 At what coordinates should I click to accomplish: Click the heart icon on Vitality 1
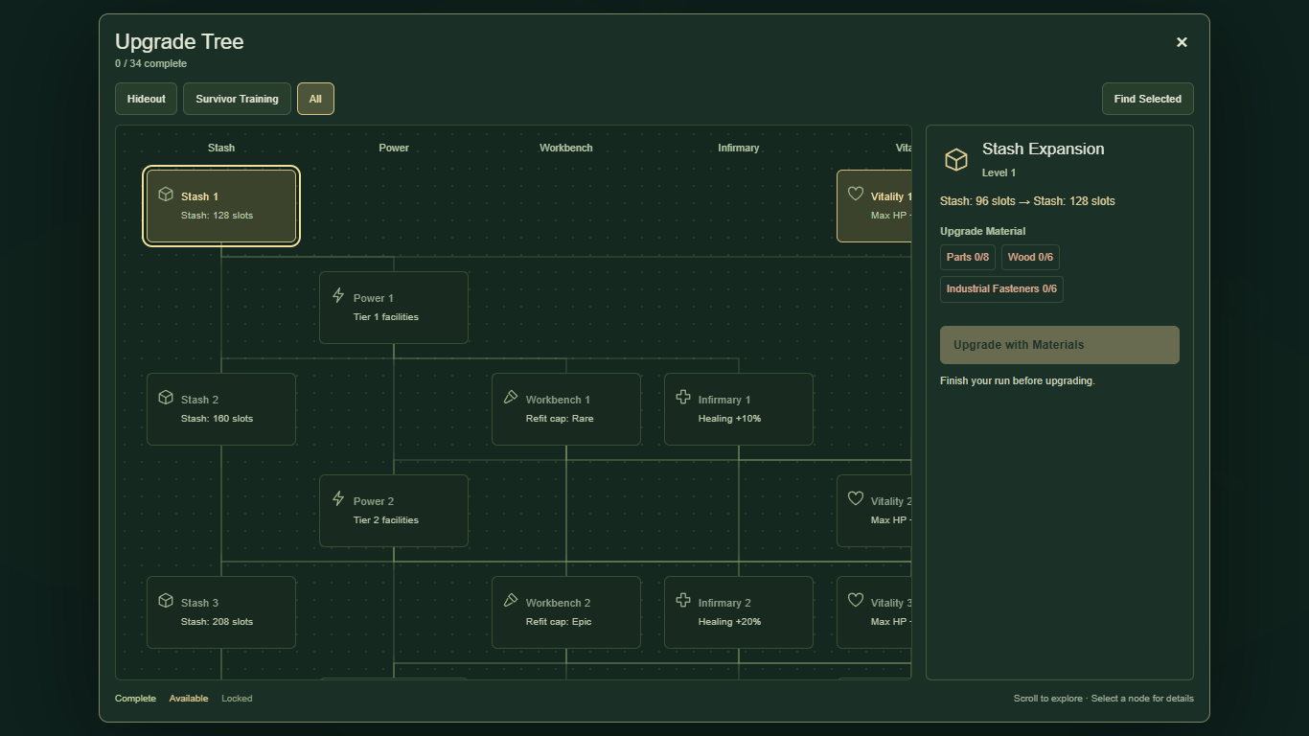pyautogui.click(x=855, y=195)
